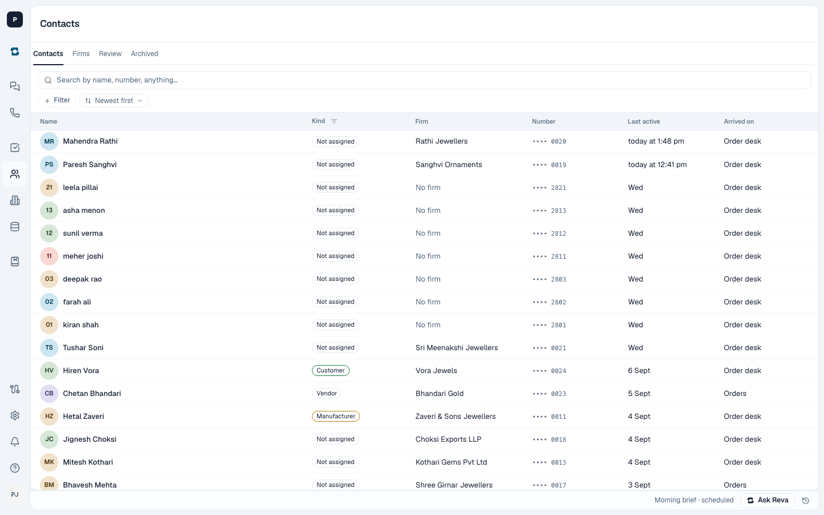Open the help question mark icon
This screenshot has height=515, width=824.
click(15, 468)
